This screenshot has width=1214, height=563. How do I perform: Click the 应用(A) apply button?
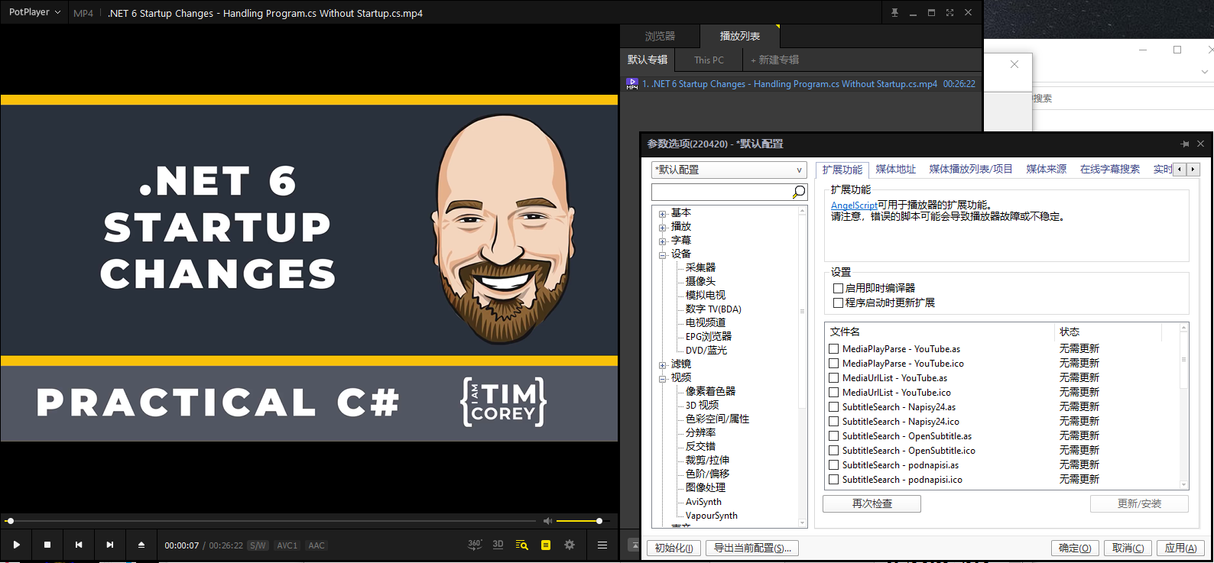(1180, 548)
